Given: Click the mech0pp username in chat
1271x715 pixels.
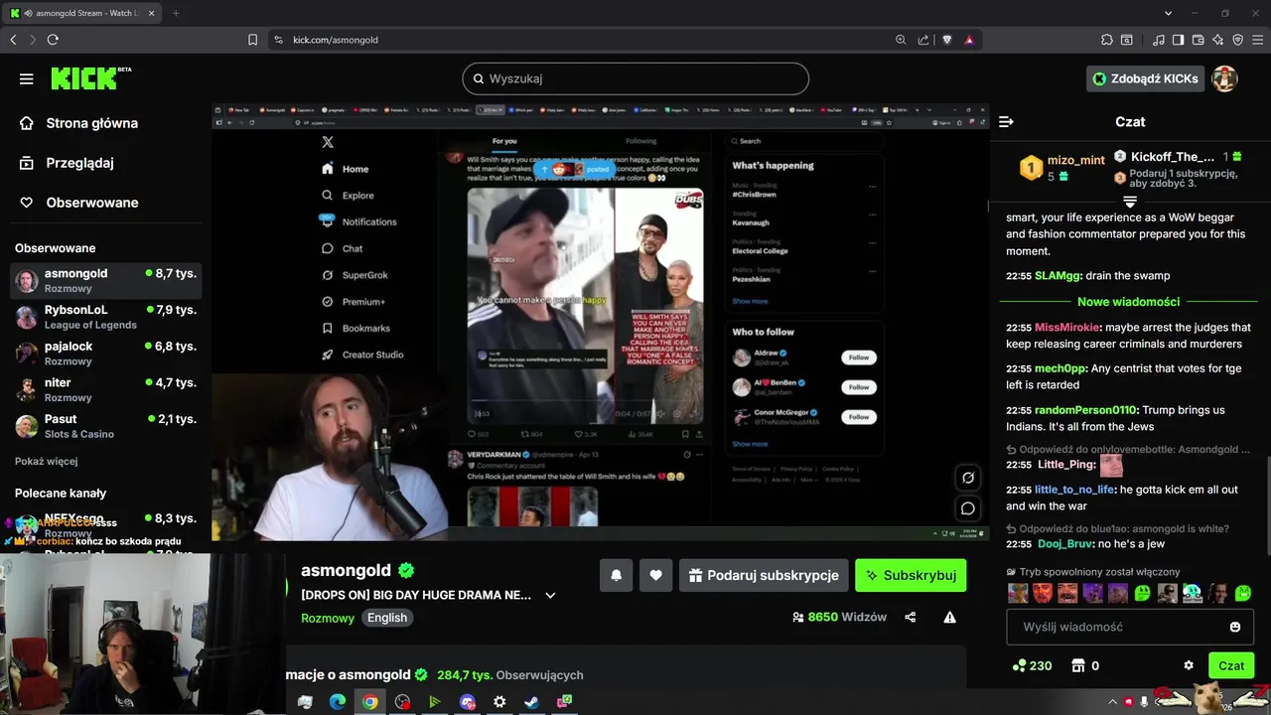Looking at the screenshot, I should coord(1060,368).
